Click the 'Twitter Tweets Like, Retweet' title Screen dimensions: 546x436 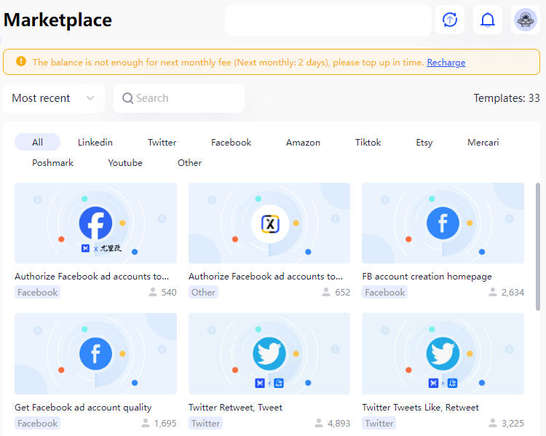420,408
